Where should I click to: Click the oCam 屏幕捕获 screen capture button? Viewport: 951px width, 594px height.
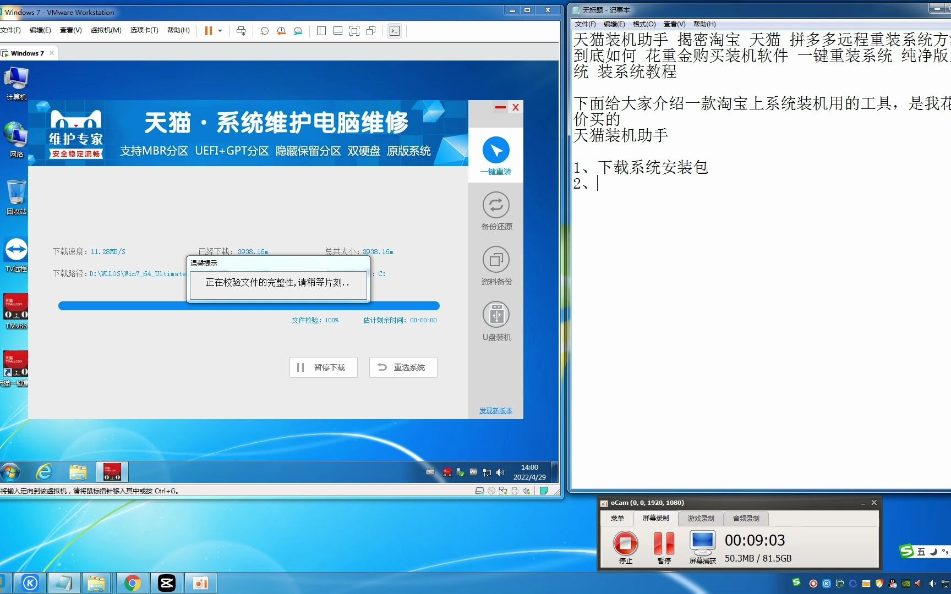702,547
